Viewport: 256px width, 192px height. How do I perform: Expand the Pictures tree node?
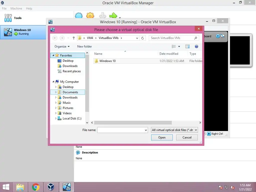56,108
